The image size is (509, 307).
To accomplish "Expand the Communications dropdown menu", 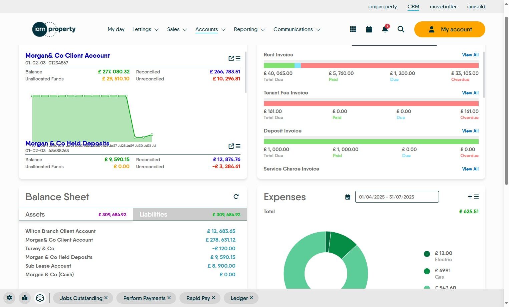I will [297, 29].
